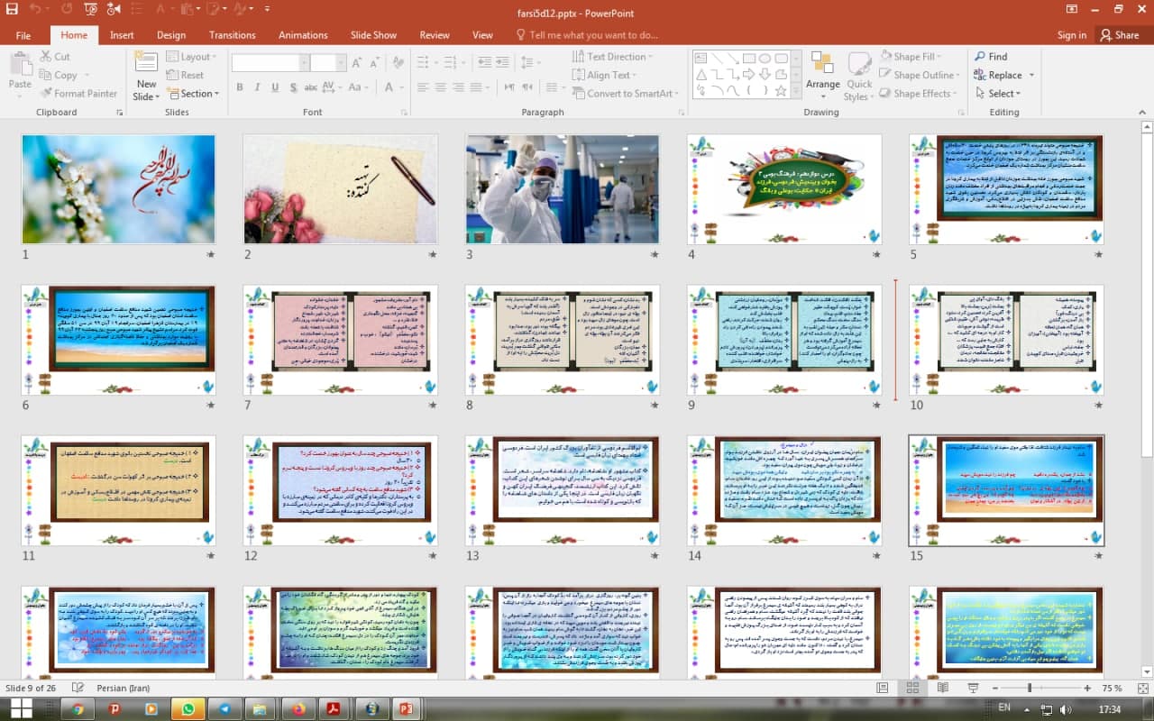Click Reset in the Slides group
Viewport: 1154px width, 721px height.
185,76
